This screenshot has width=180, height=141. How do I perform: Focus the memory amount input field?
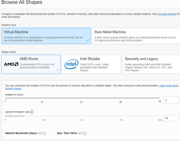[171, 118]
